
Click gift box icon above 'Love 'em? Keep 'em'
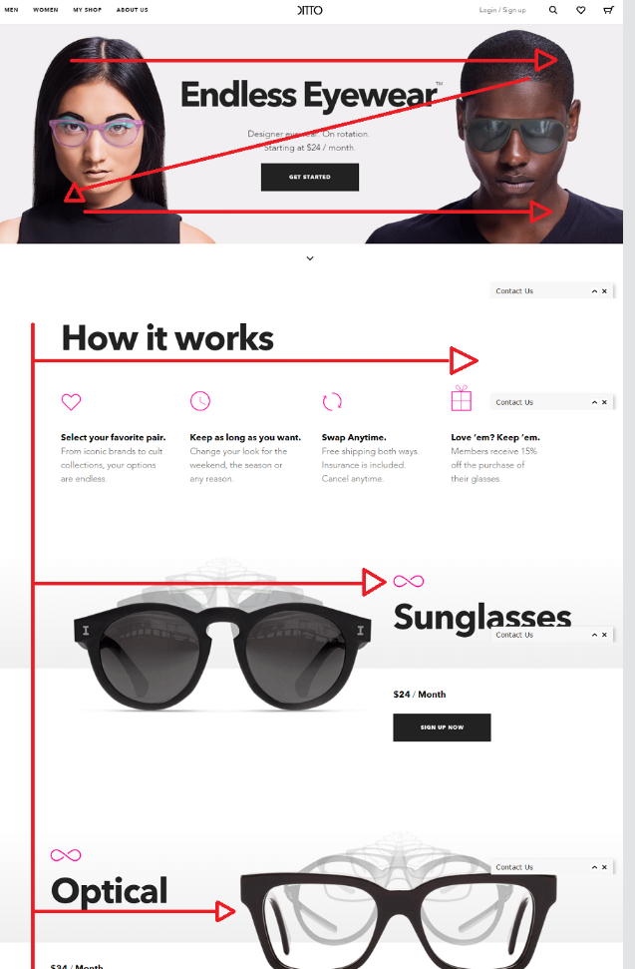point(461,398)
